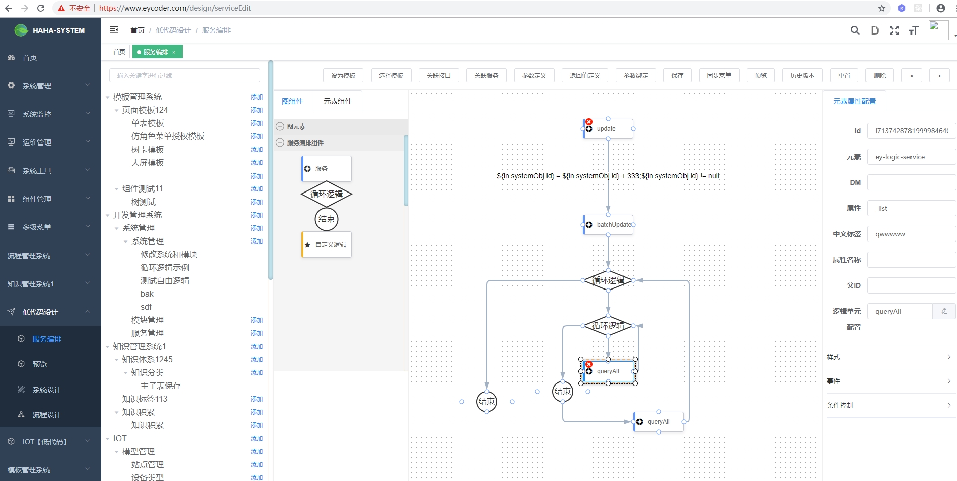The image size is (957, 481).
Task: Click the edit icon beside queryAll field
Action: 944,311
